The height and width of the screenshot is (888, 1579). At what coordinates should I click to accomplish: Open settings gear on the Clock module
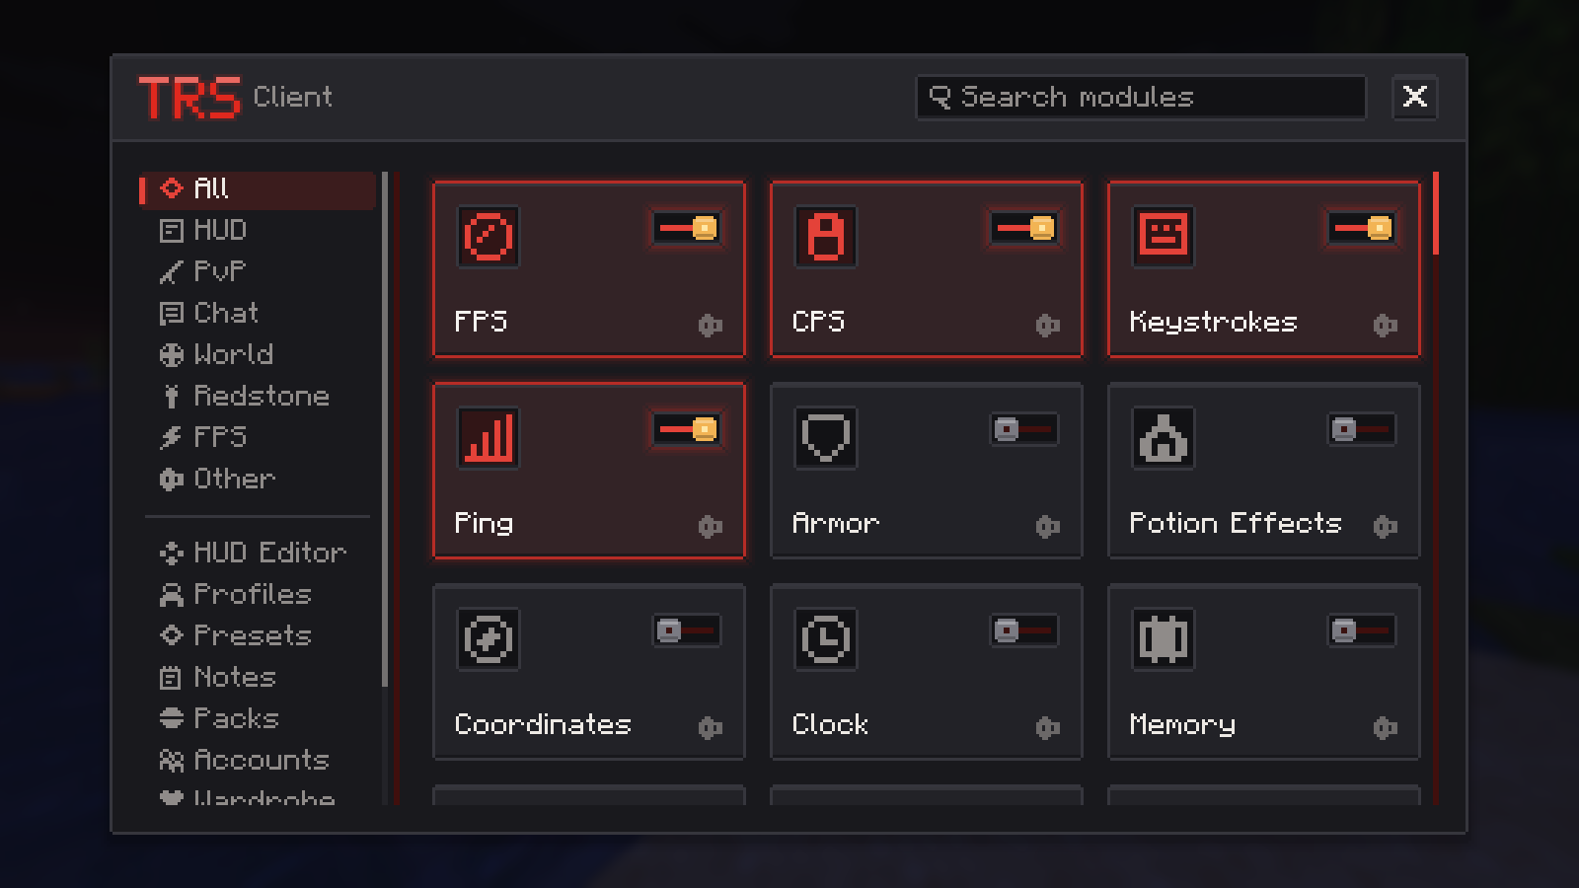[1048, 727]
